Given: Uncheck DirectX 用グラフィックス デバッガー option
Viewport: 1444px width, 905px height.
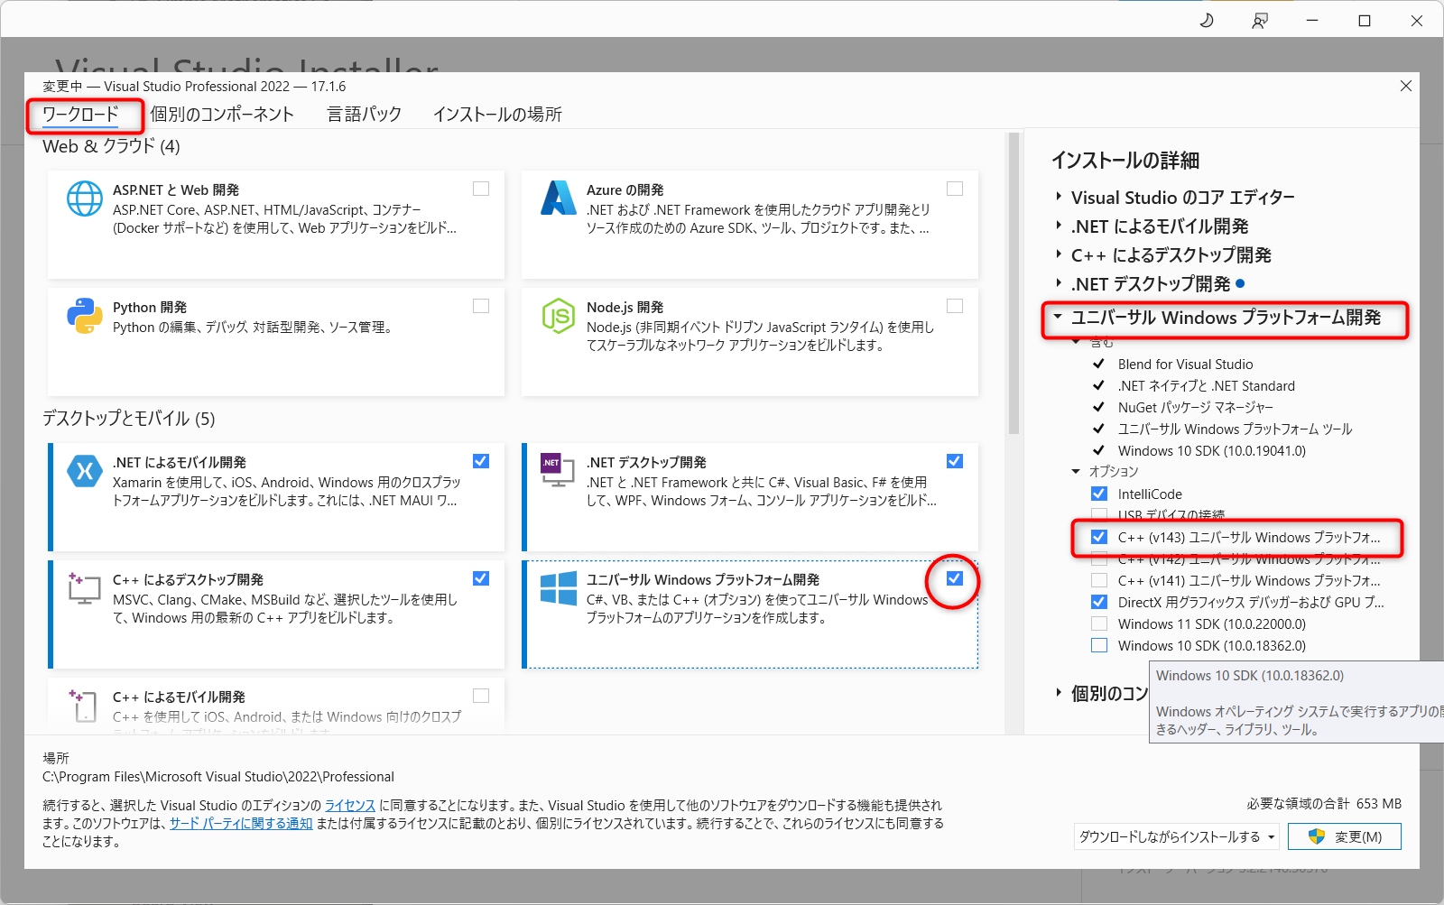Looking at the screenshot, I should pos(1099,602).
